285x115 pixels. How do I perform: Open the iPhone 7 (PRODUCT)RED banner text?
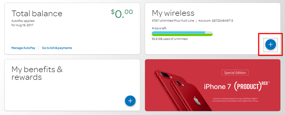pyautogui.click(x=237, y=86)
